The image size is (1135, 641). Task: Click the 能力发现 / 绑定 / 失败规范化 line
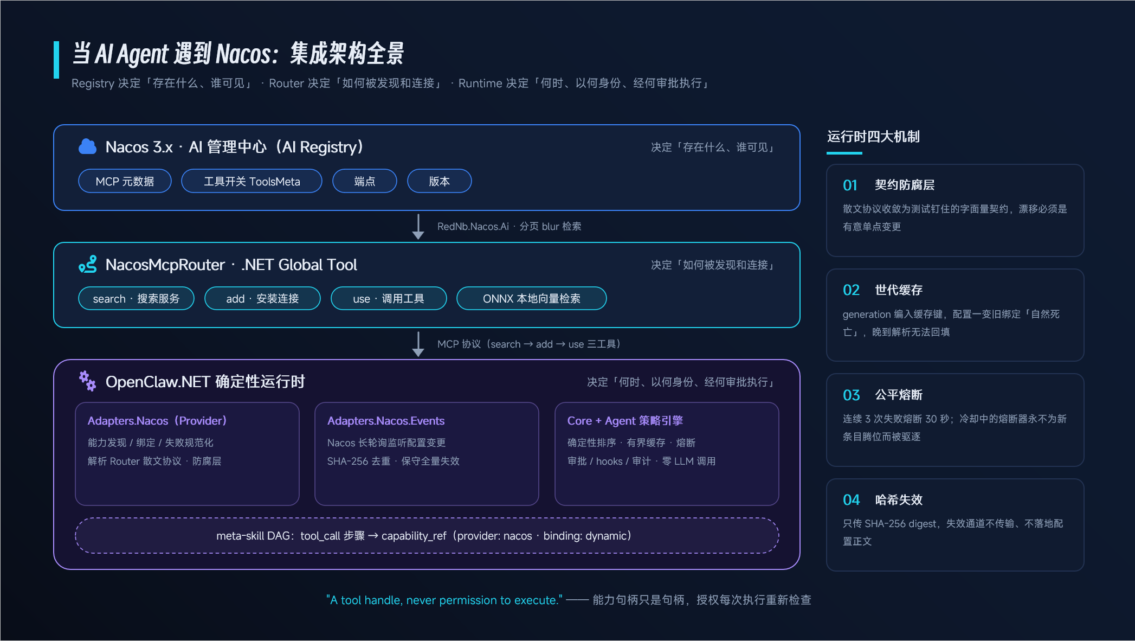(x=151, y=443)
